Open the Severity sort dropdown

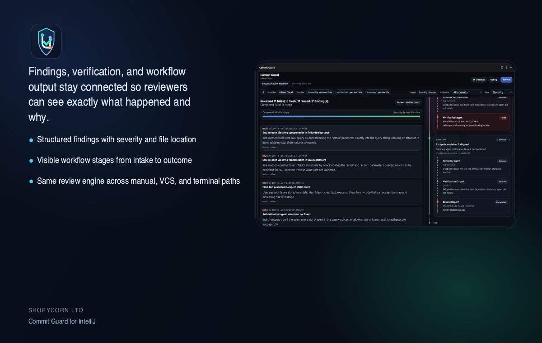pos(501,93)
